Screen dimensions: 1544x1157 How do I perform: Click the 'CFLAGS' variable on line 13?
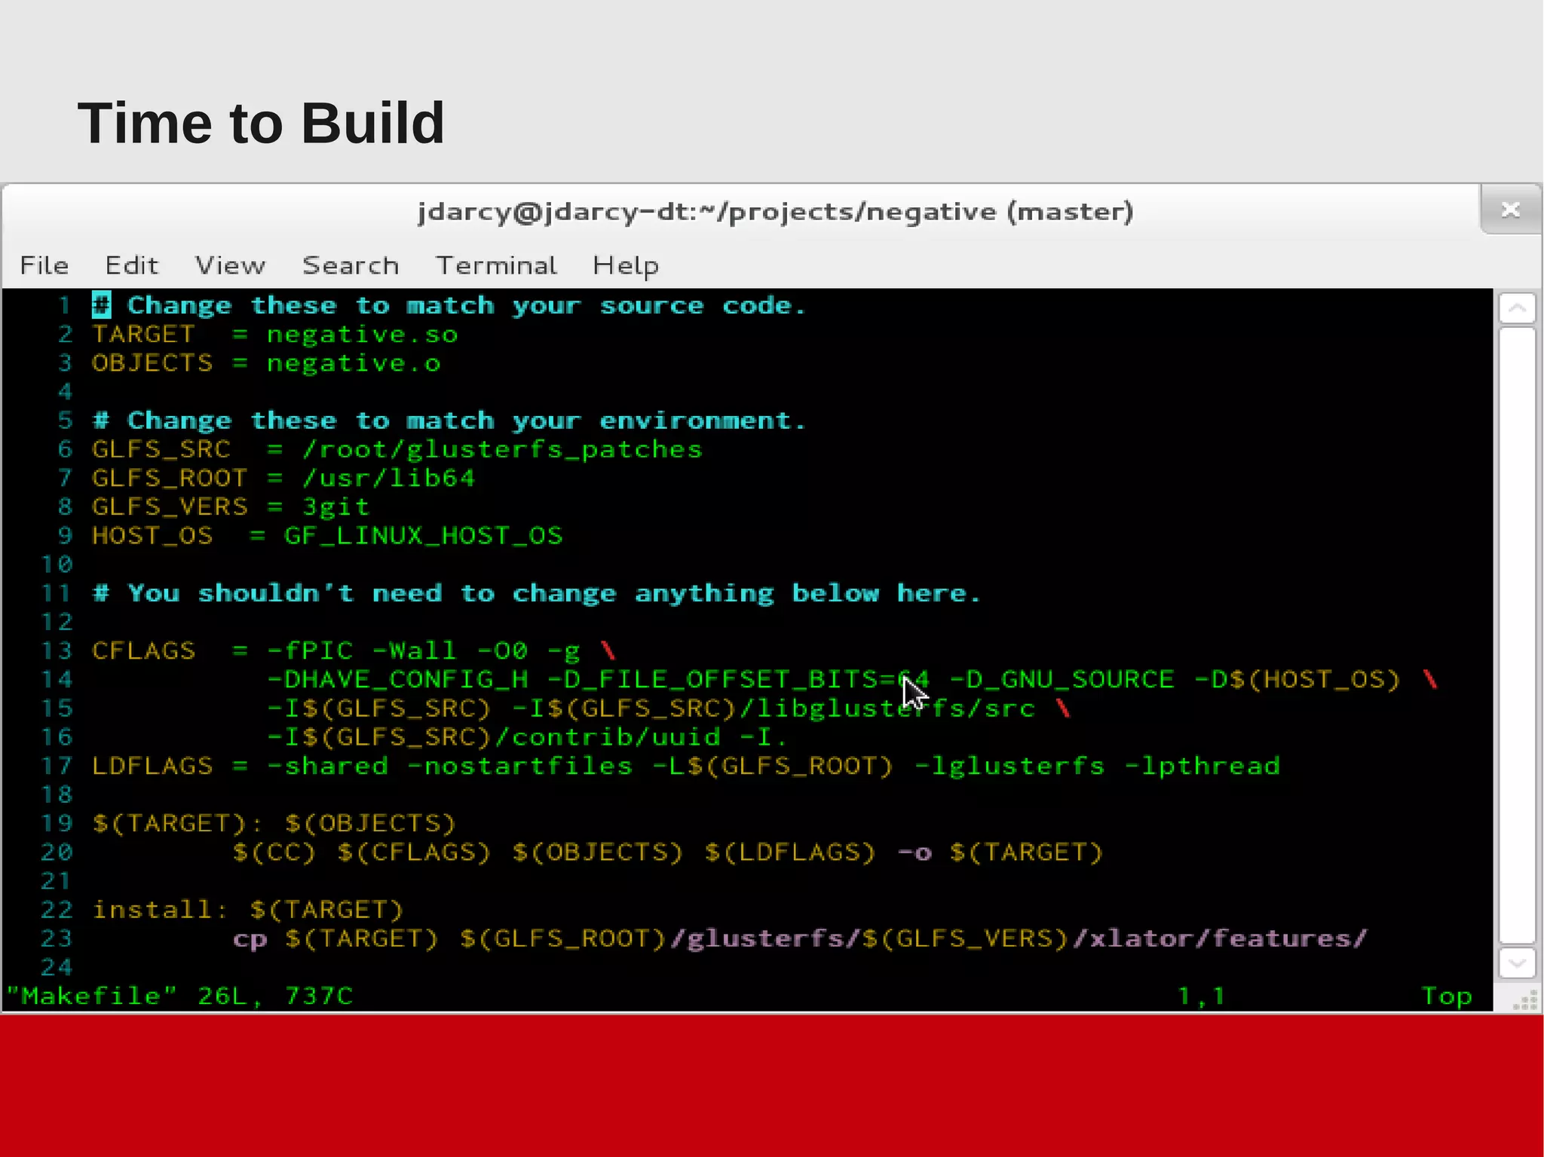tap(143, 650)
